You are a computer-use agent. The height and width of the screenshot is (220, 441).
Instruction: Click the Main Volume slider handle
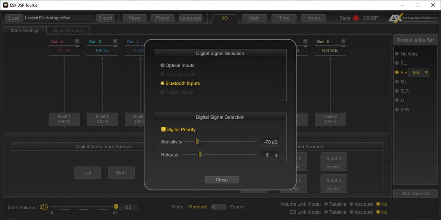116,207
